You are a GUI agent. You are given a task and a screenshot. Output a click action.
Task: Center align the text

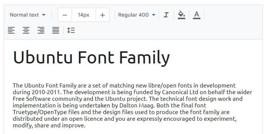(x=26, y=30)
